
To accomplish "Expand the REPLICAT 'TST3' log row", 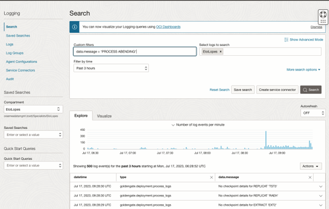I will point(321,187).
